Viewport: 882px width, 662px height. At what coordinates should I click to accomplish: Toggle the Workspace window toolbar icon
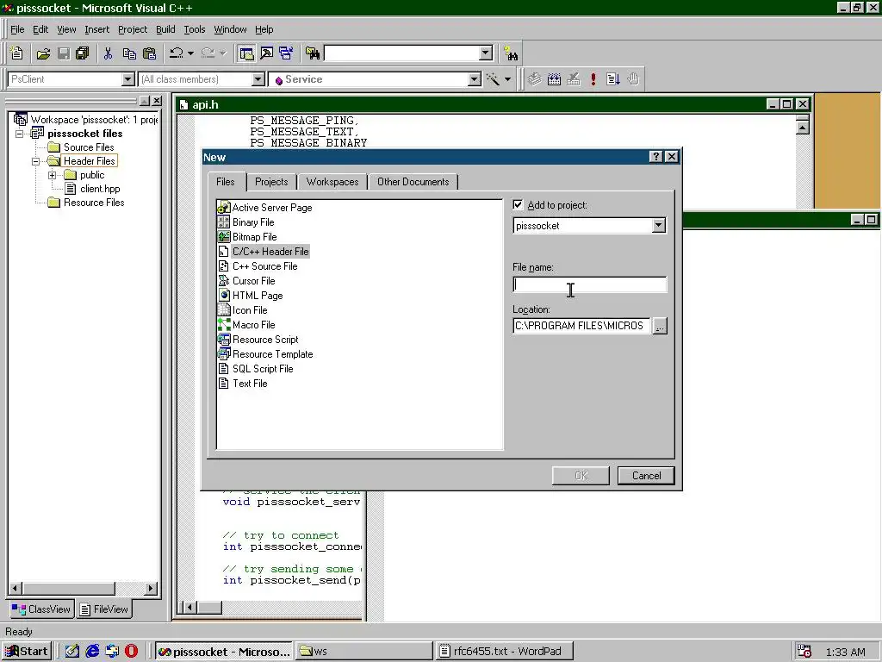click(x=246, y=53)
